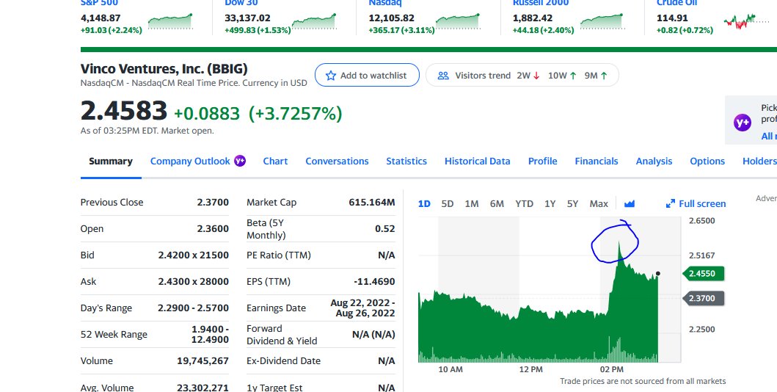Viewport: 777px width, 392px height.
Task: Click the Market Cap value 615.164M
Action: coord(372,202)
